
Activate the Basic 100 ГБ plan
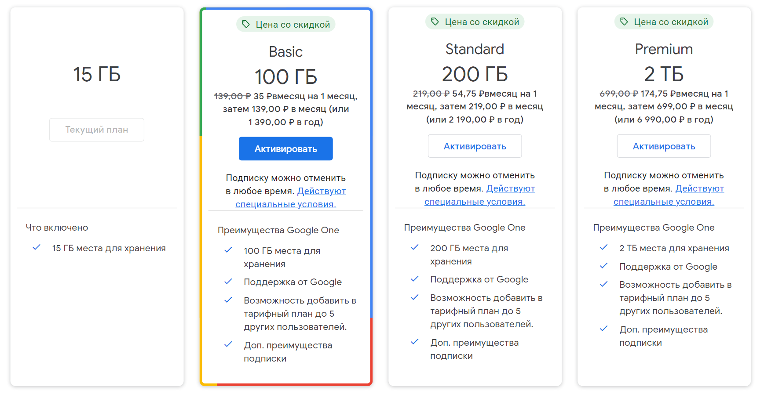tap(286, 149)
